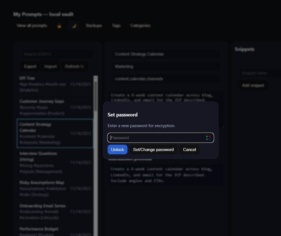Switch to the Tags tab
The width and height of the screenshot is (281, 236).
[116, 26]
